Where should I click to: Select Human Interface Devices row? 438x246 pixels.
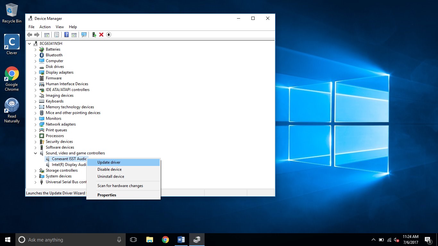67,84
